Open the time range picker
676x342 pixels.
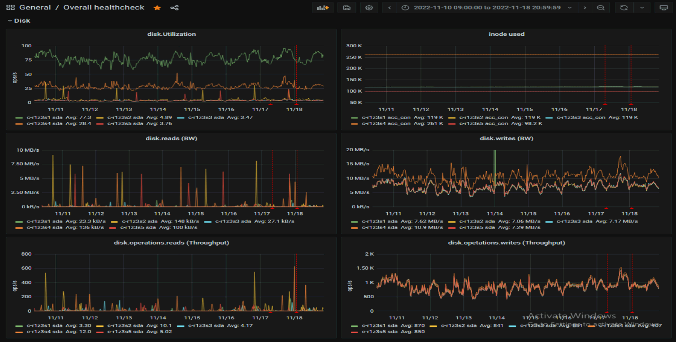click(487, 8)
